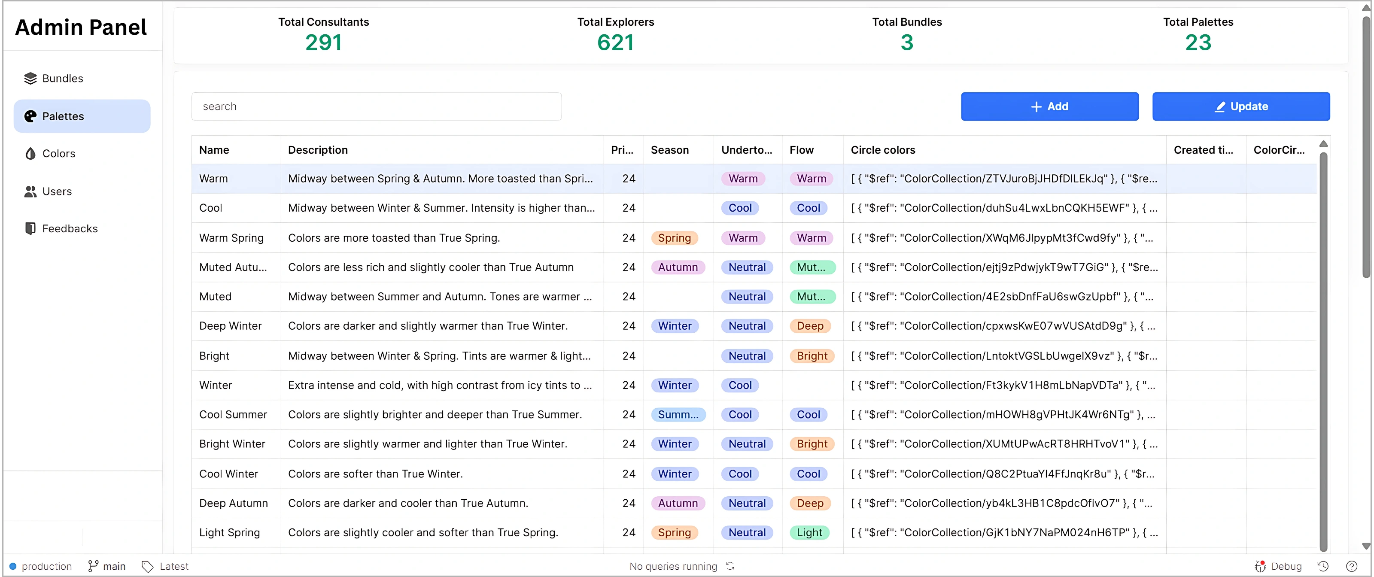Viewport: 1374px width, 577px height.
Task: Click the git branch main icon
Action: pyautogui.click(x=93, y=566)
